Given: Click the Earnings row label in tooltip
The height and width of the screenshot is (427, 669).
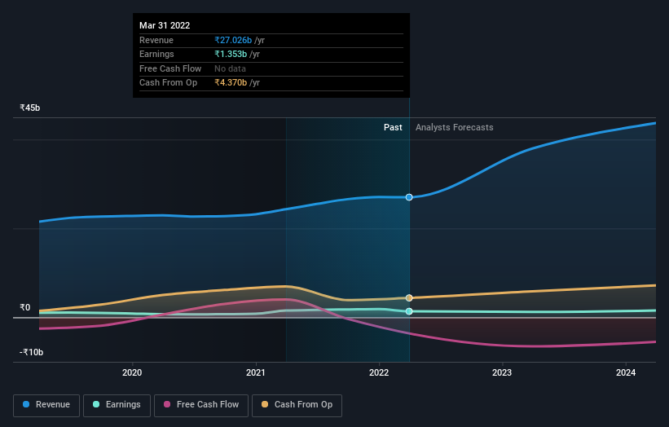Looking at the screenshot, I should 156,54.
